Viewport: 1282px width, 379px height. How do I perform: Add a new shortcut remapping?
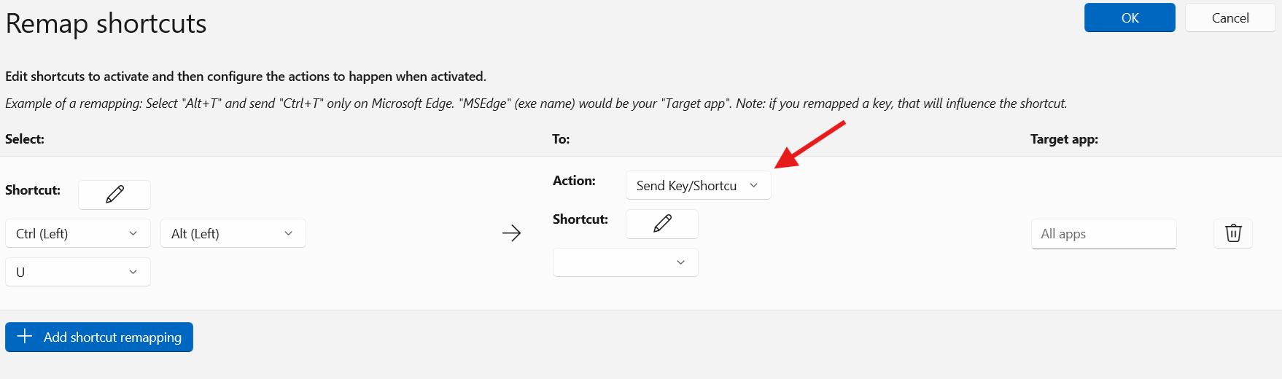pos(99,337)
